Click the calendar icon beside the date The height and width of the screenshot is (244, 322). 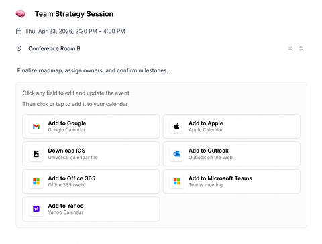pyautogui.click(x=19, y=31)
